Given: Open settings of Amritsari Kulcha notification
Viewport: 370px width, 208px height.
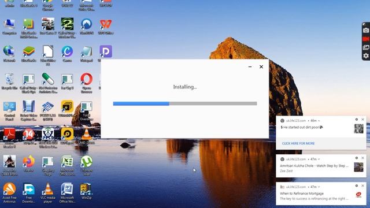Looking at the screenshot, I should pyautogui.click(x=357, y=158).
